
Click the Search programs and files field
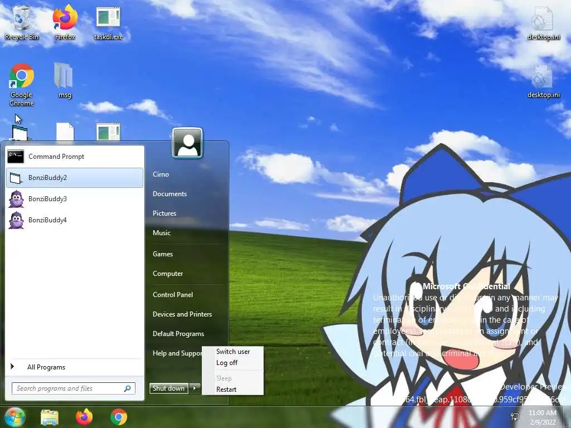coord(74,388)
